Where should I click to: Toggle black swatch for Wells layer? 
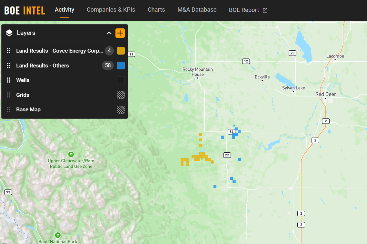pyautogui.click(x=121, y=80)
